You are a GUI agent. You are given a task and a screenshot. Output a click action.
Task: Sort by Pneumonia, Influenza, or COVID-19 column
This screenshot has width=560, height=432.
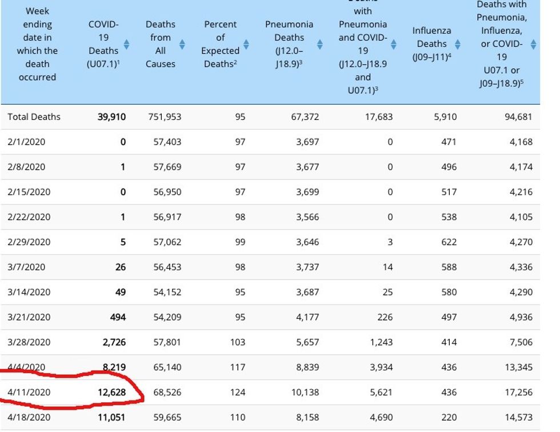pos(533,44)
